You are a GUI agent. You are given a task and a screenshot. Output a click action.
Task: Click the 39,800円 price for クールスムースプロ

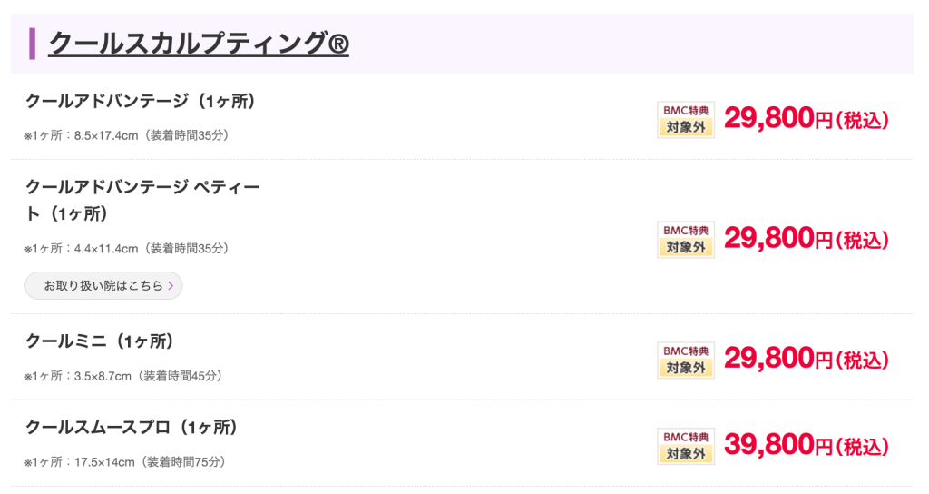tap(806, 446)
